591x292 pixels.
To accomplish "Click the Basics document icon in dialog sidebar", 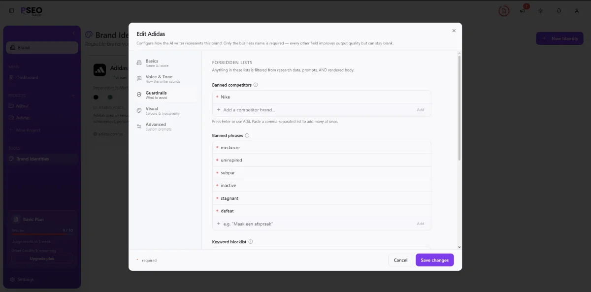I will click(x=139, y=63).
